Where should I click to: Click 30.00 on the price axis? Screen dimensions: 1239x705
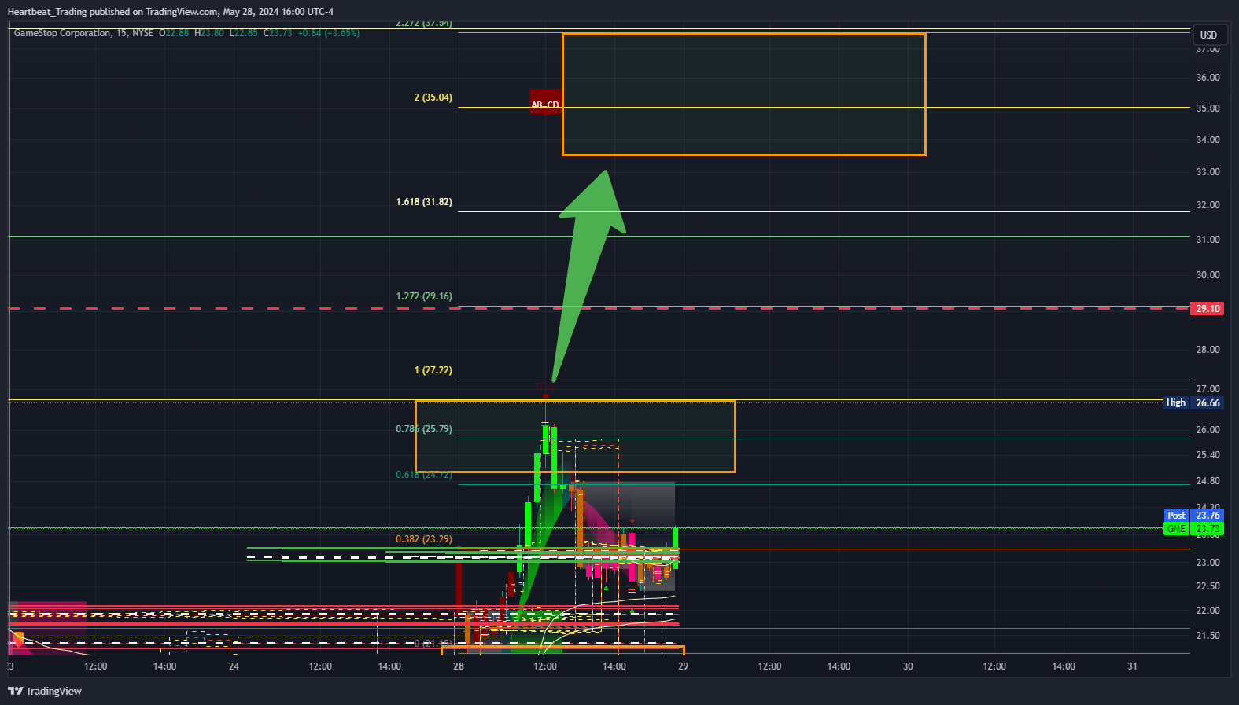click(1208, 275)
